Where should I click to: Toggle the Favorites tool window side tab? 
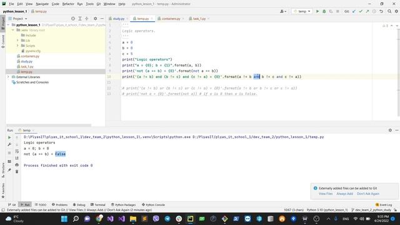pos(2,190)
